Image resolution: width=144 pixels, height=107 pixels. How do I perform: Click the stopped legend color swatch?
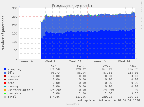point(5,76)
